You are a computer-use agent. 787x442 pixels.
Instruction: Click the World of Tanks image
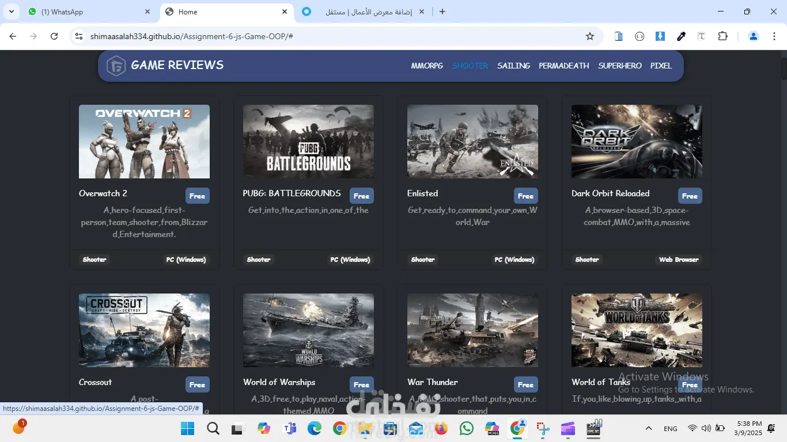coord(637,330)
